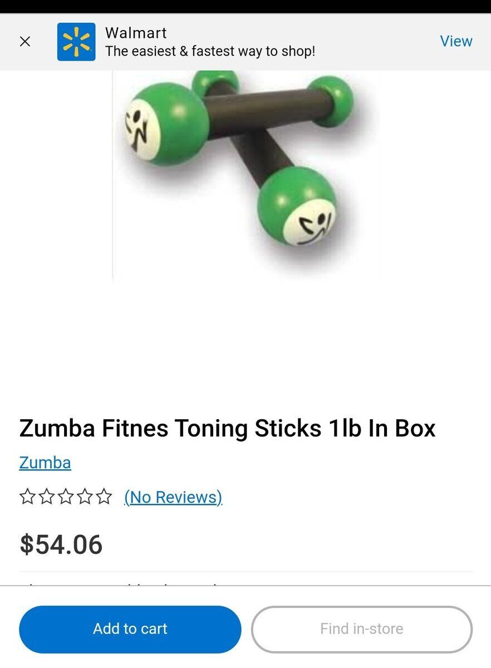
Task: Tap the Walmart spark logo icon
Action: pos(76,42)
